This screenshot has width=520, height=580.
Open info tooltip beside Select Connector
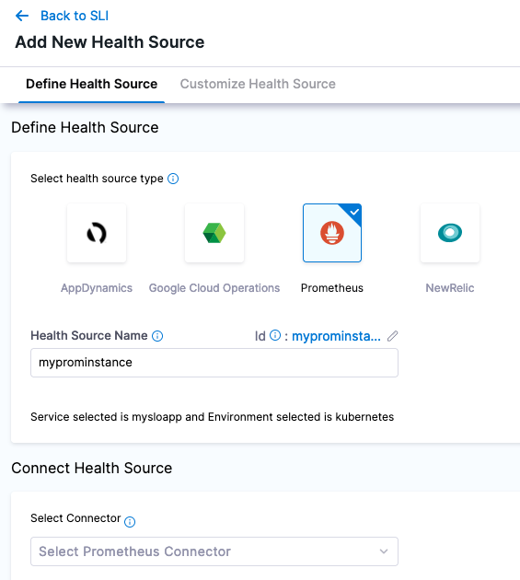pos(130,522)
